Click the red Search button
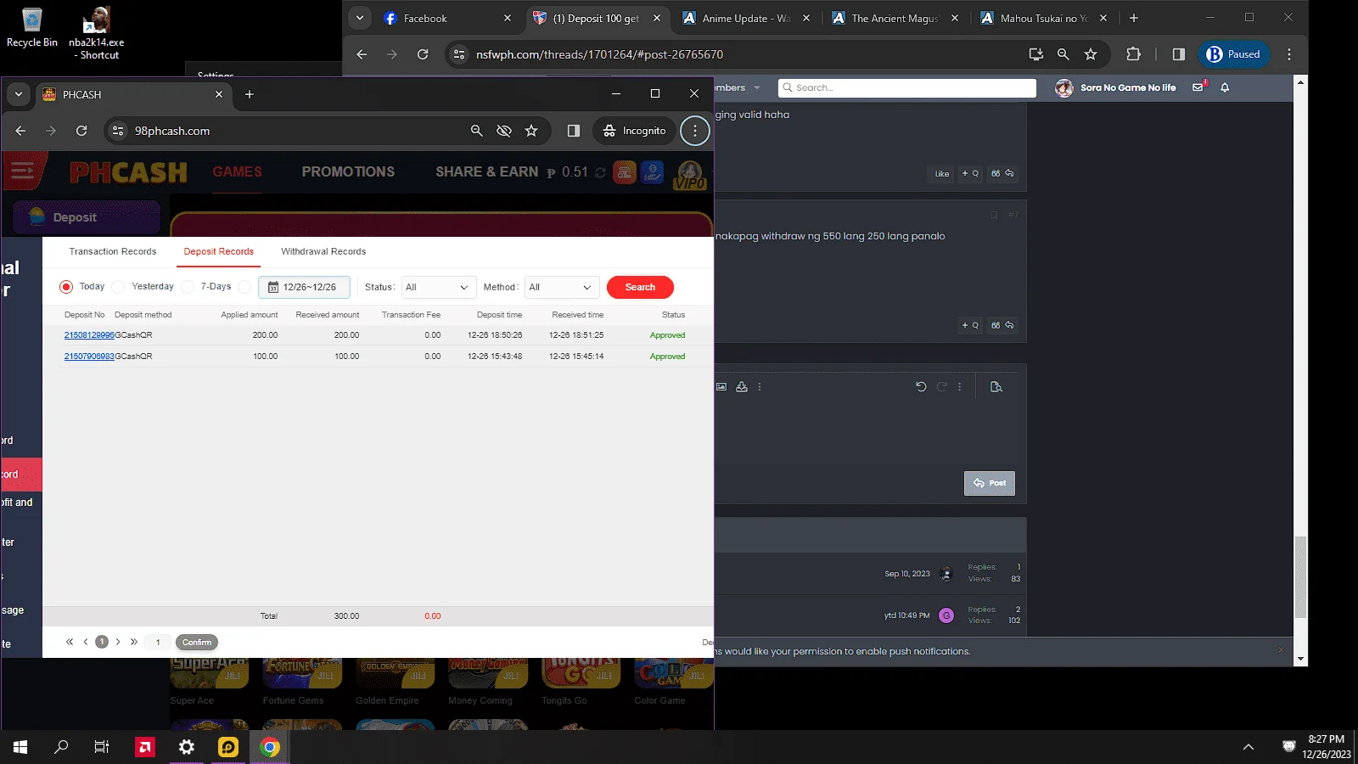The width and height of the screenshot is (1358, 764). tap(640, 287)
